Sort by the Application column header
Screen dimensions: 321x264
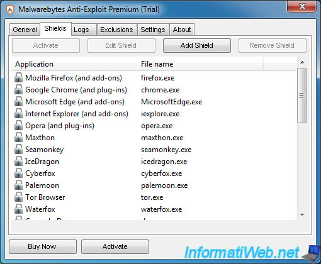pyautogui.click(x=74, y=64)
